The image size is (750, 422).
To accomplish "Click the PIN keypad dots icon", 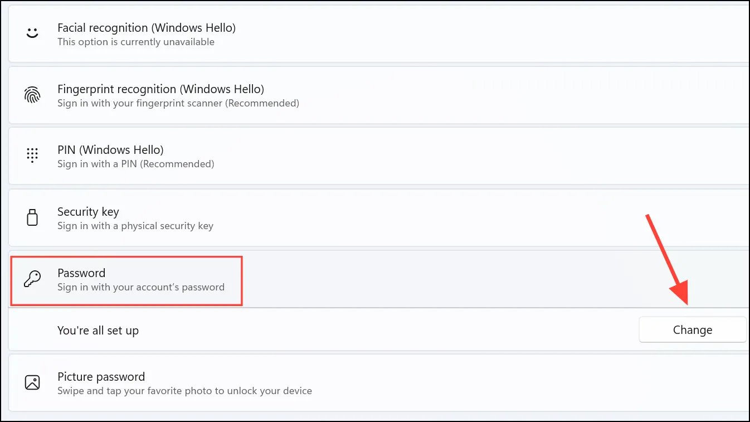I will (x=32, y=156).
